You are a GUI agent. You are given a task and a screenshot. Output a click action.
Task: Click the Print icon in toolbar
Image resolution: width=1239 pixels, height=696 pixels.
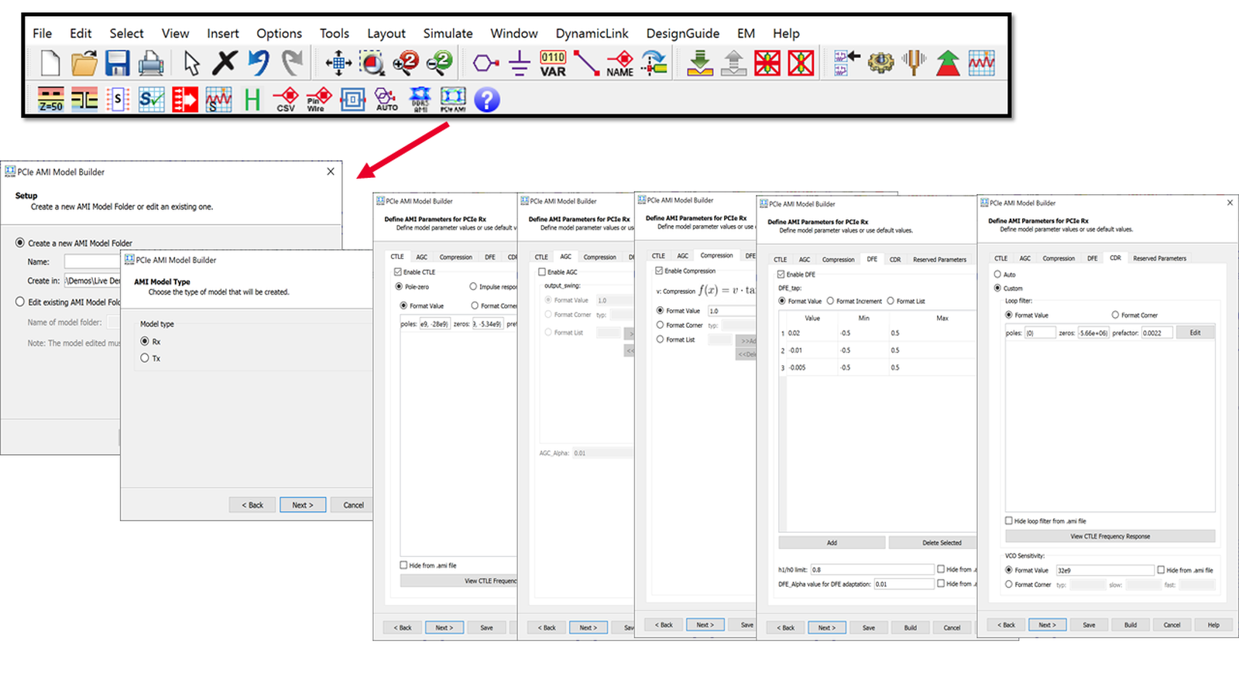151,63
